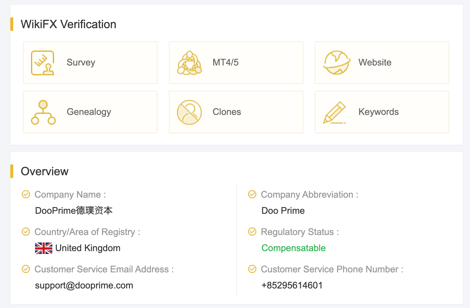Click the support@dooprime.com email address
This screenshot has height=308, width=470.
pyautogui.click(x=84, y=286)
